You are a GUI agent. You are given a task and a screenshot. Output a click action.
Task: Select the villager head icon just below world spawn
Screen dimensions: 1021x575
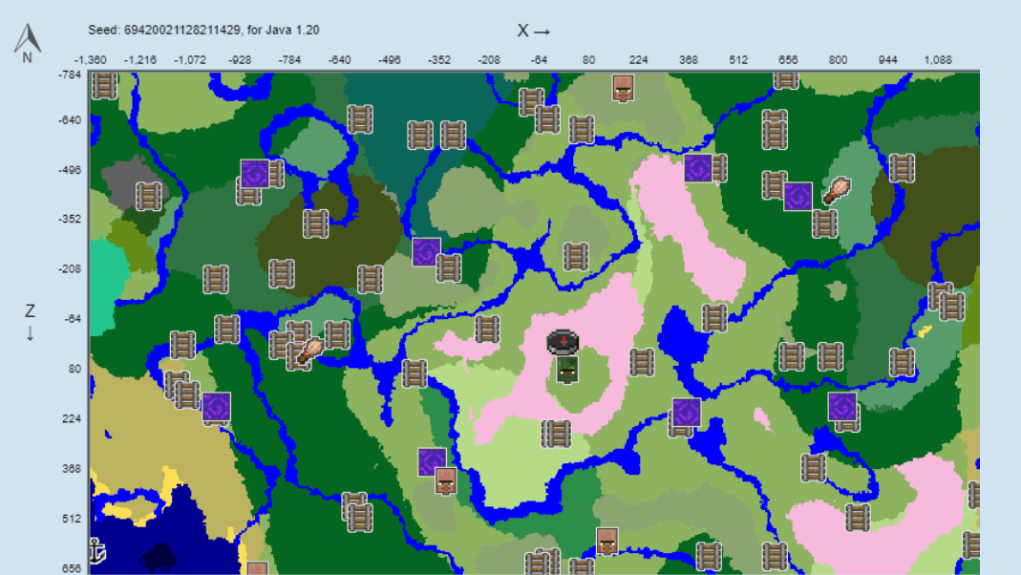point(565,368)
